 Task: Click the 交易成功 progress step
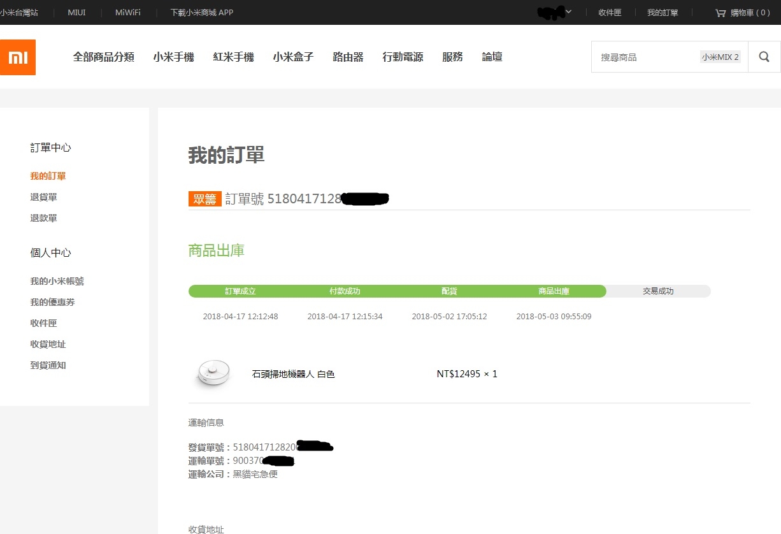tap(658, 291)
